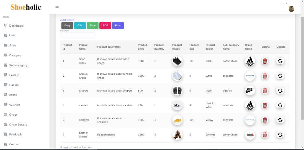Click the Shoeholic logo

pyautogui.click(x=26, y=7)
